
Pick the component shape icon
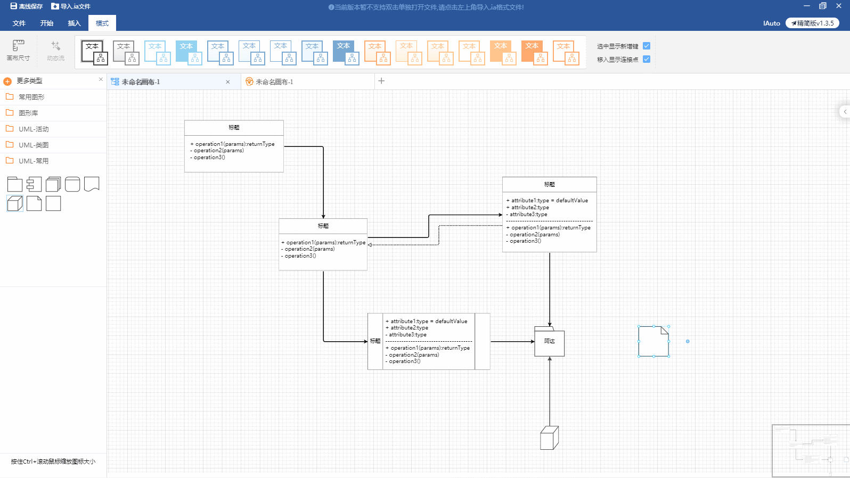tap(34, 184)
